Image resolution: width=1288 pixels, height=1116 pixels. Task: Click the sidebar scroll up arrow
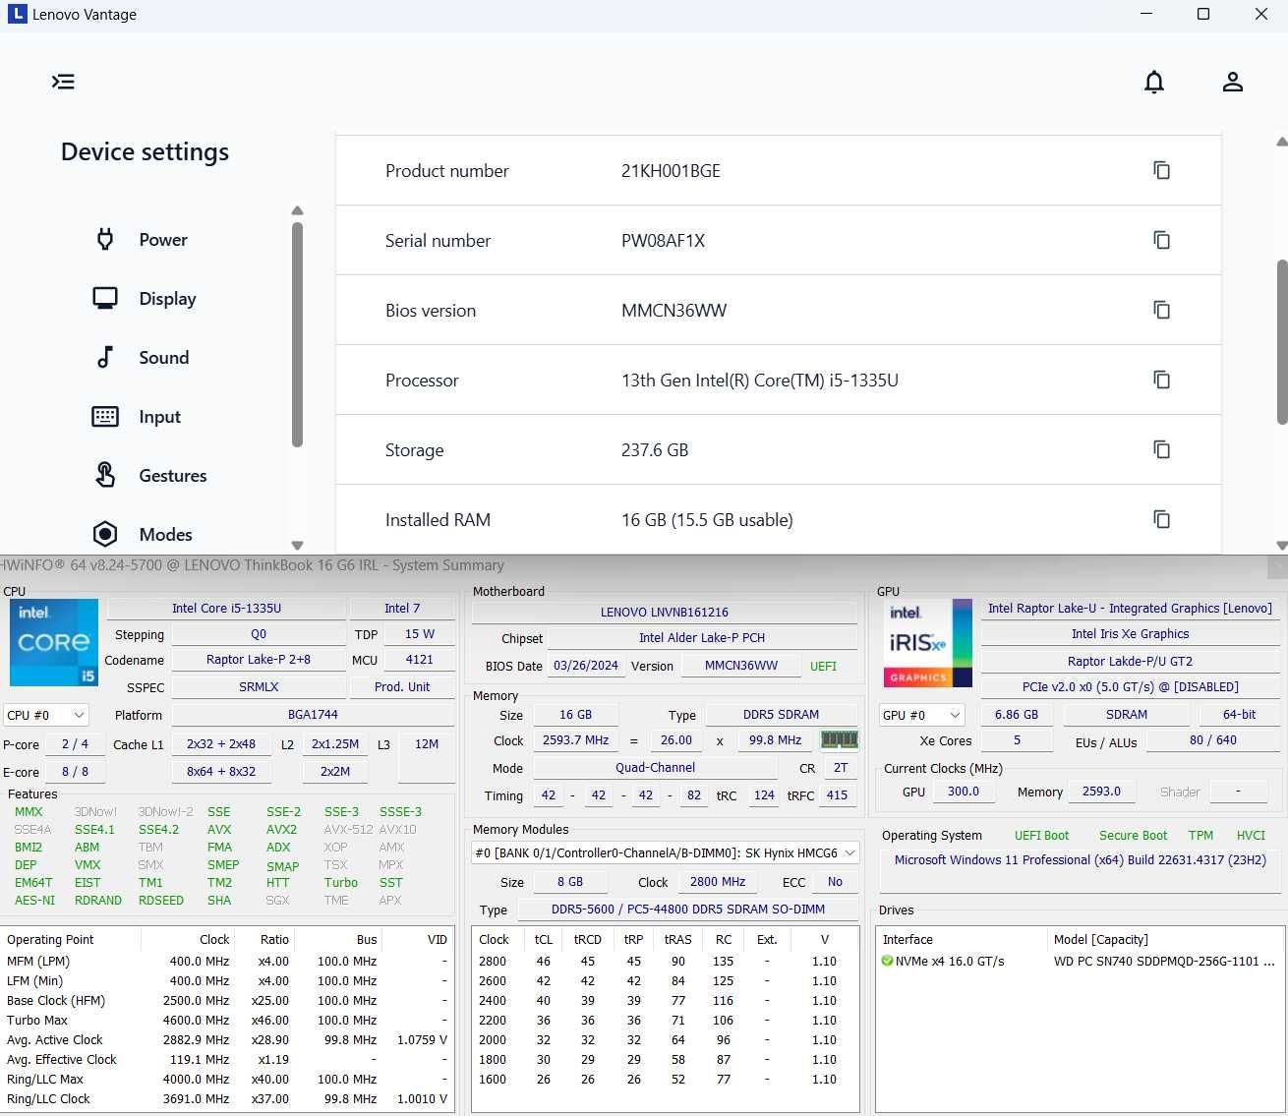pyautogui.click(x=297, y=210)
